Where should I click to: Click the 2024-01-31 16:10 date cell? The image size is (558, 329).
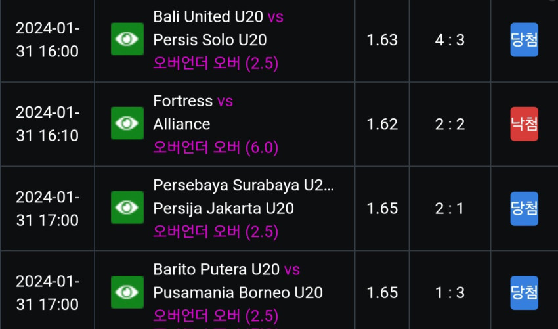(x=47, y=124)
